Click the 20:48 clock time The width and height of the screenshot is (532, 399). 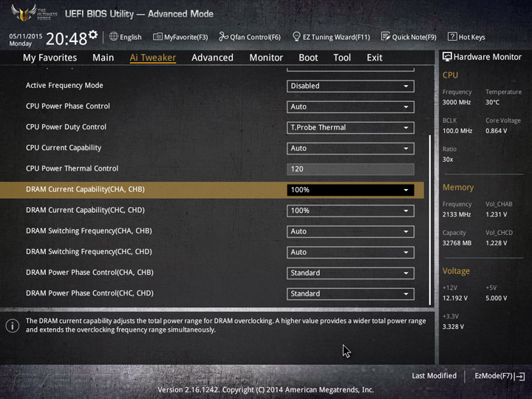pos(66,38)
